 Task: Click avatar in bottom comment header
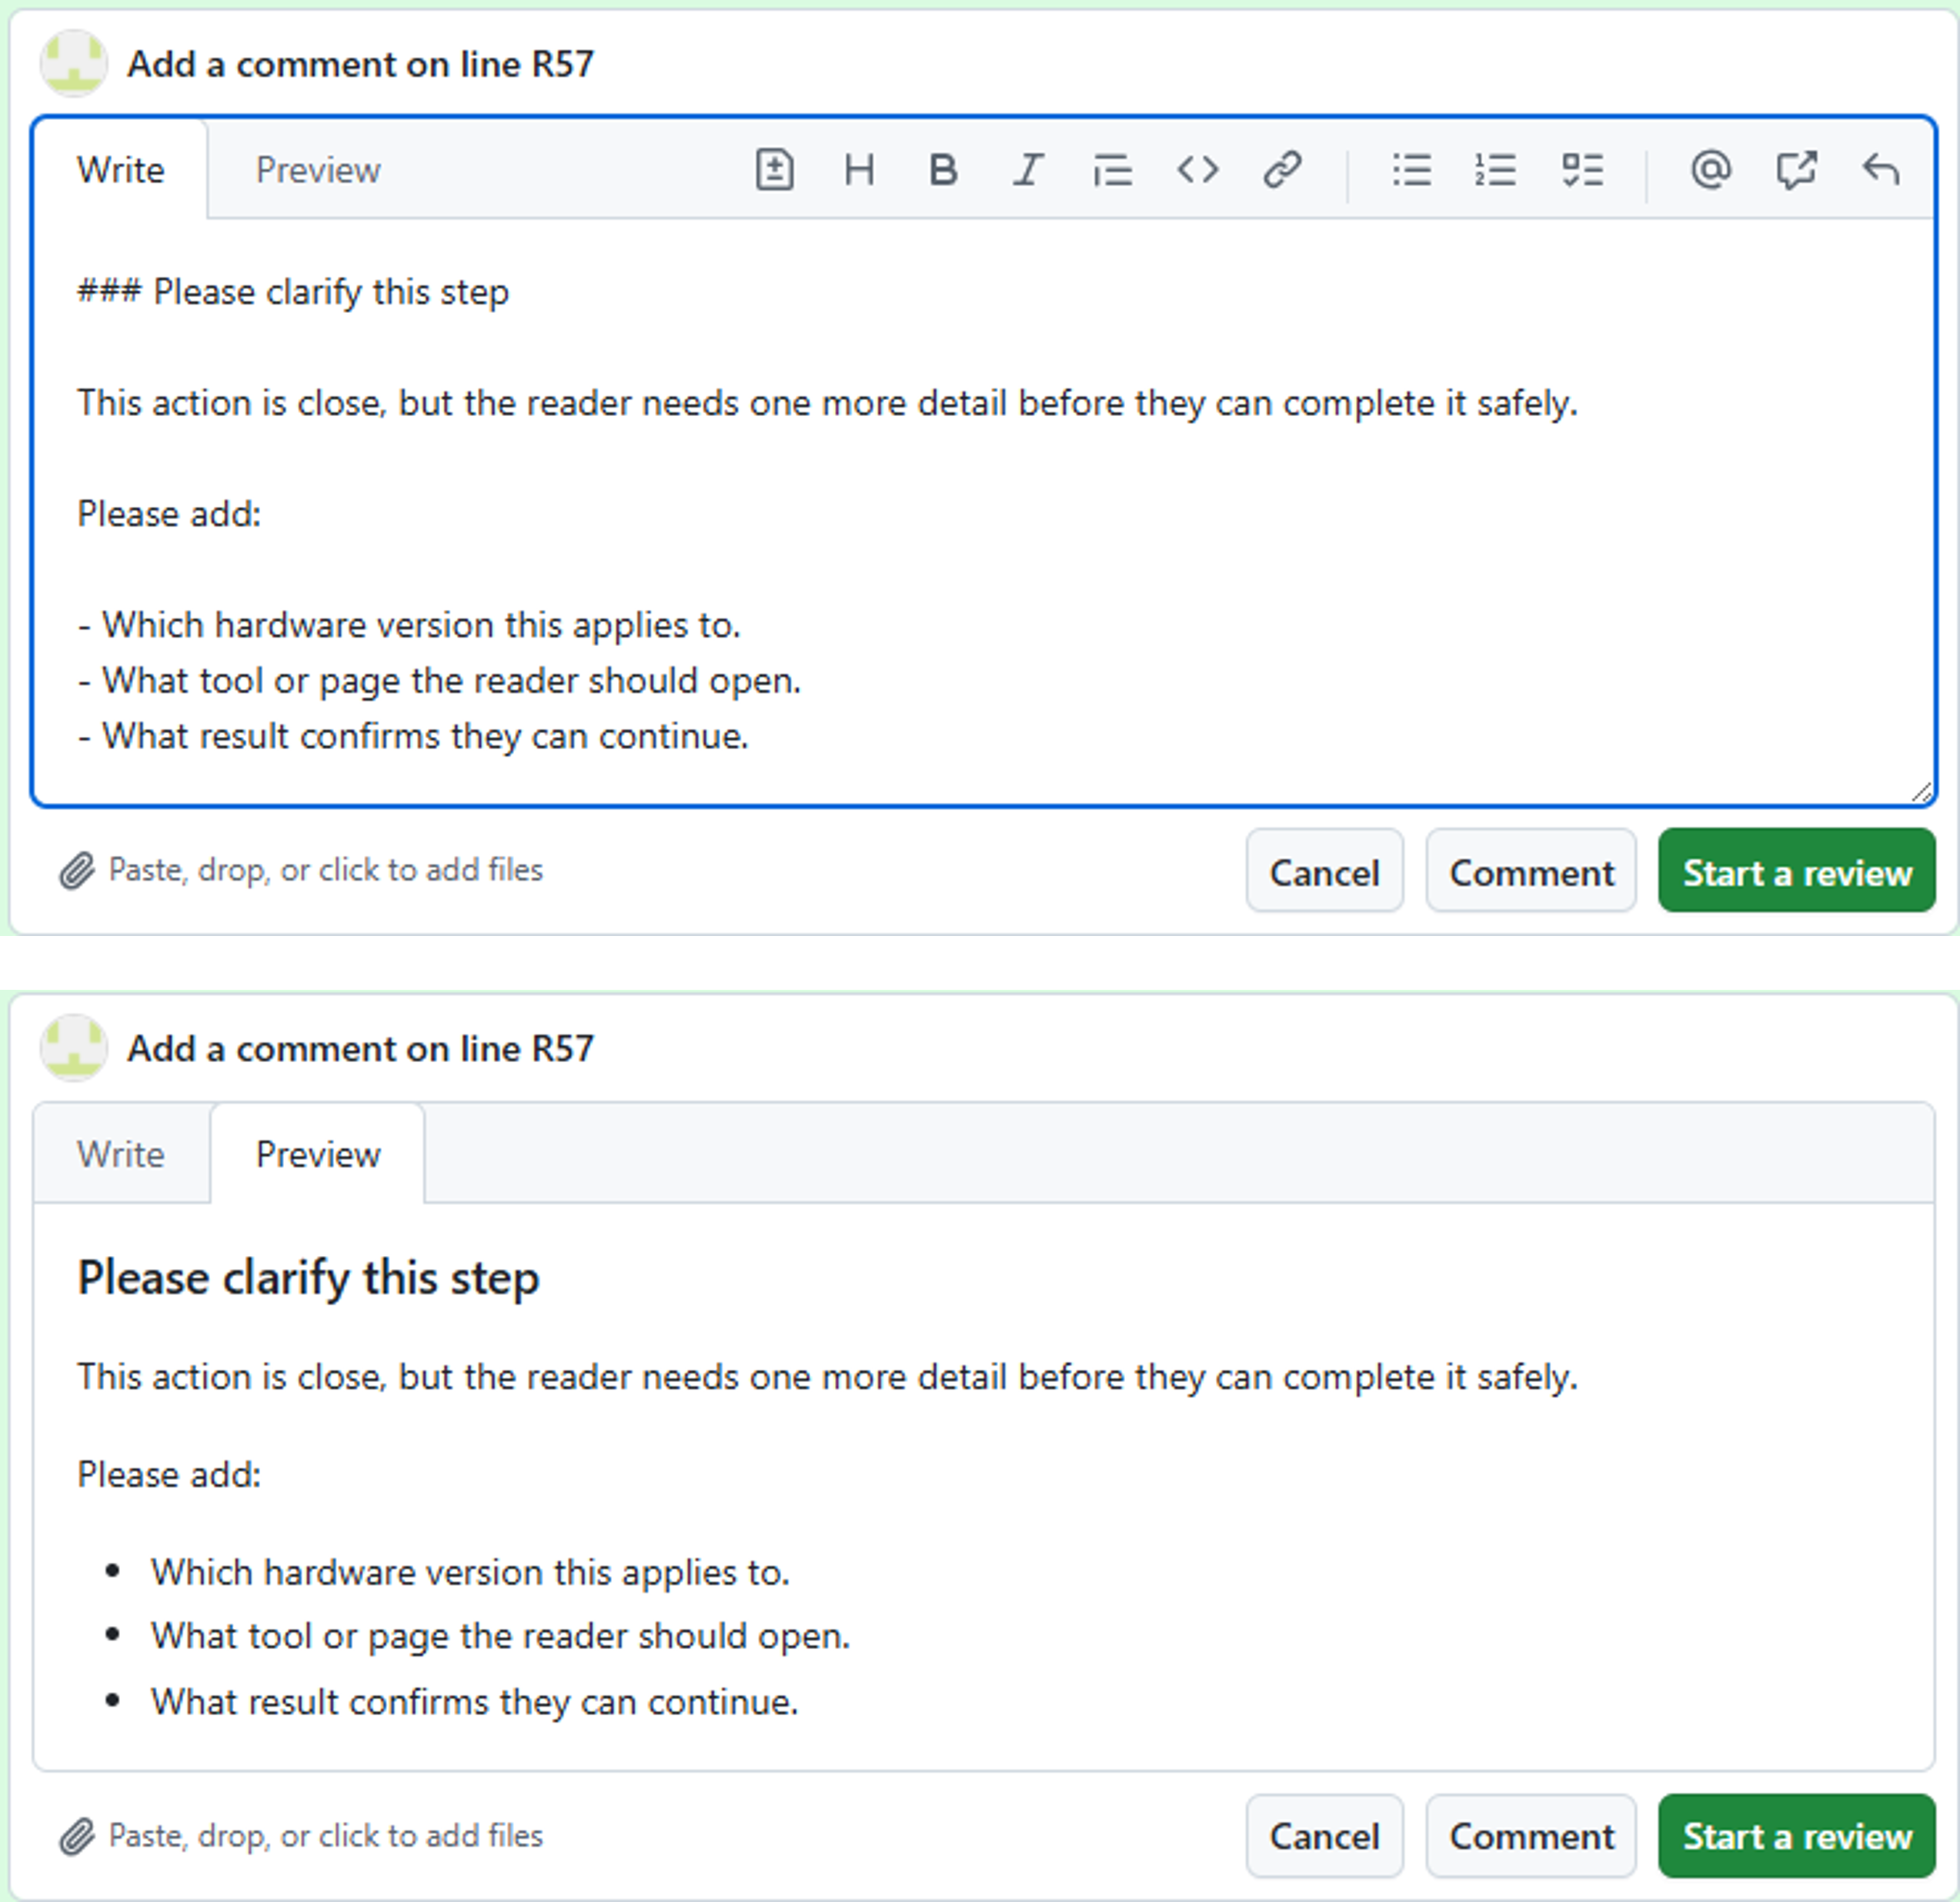(73, 1048)
